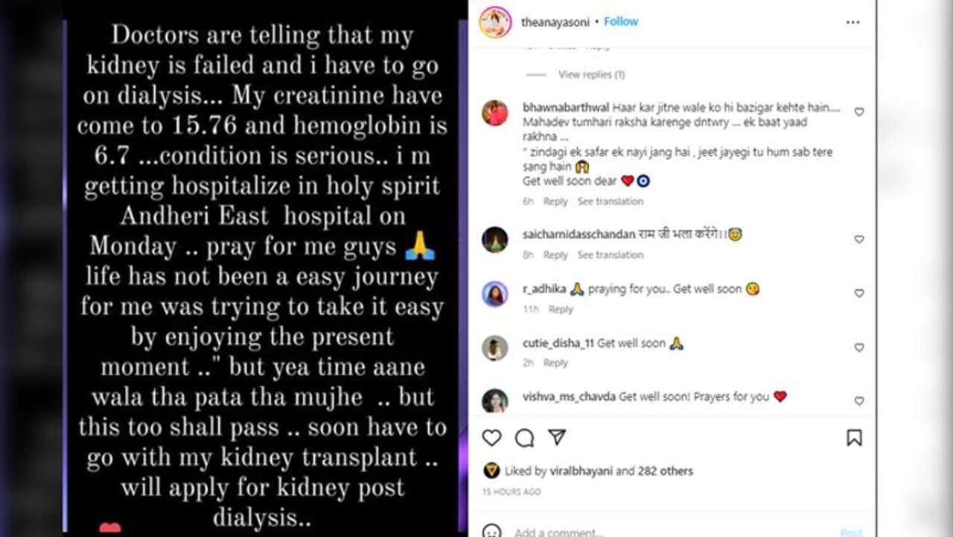Screen dimensions: 953x537
Task: Open the three-dot more options menu
Action: (x=852, y=22)
